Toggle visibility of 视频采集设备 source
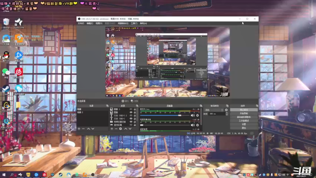This screenshot has height=178, width=316. point(131,122)
